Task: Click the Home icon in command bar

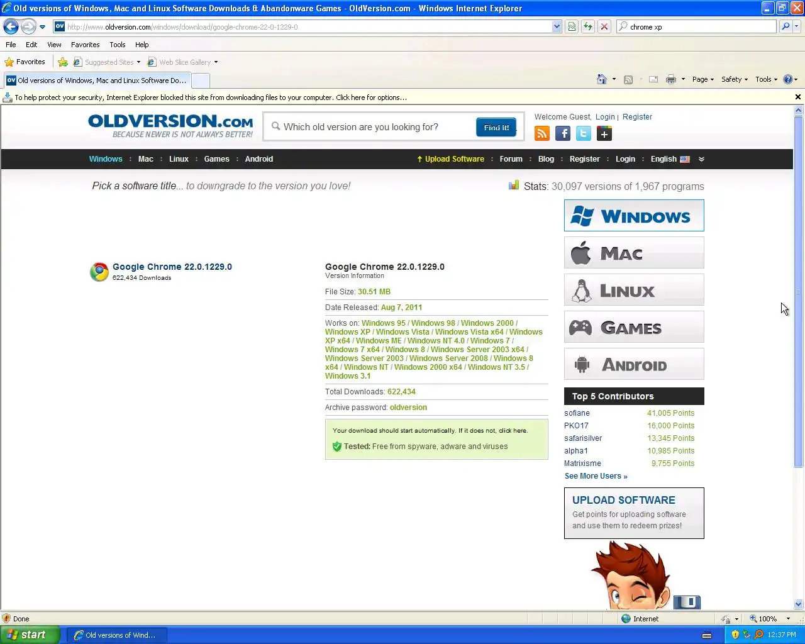Action: click(x=602, y=79)
